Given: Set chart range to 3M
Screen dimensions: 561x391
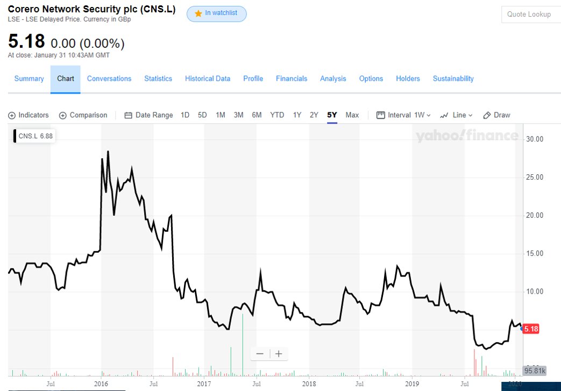Looking at the screenshot, I should [x=239, y=115].
